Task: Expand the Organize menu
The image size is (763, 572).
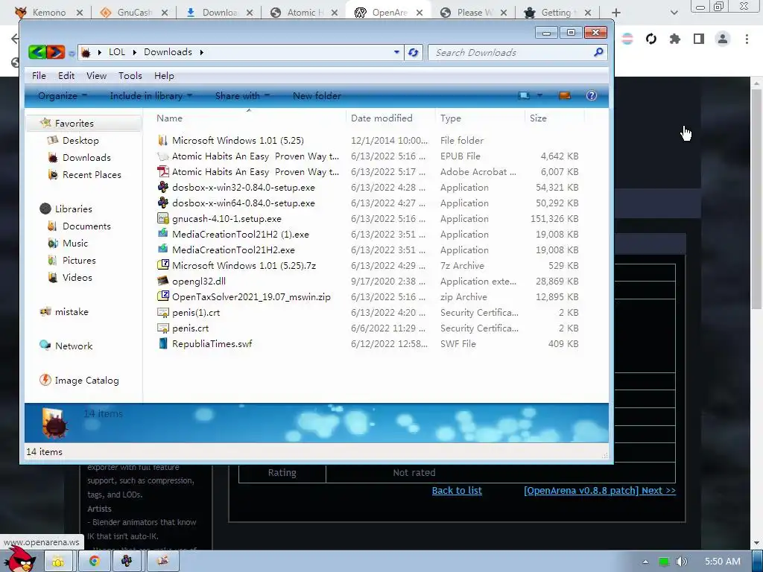Action: click(x=63, y=96)
